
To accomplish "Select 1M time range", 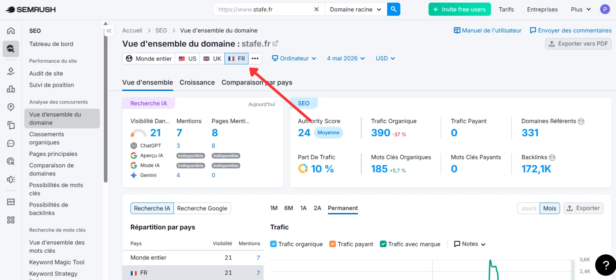I will 274,208.
